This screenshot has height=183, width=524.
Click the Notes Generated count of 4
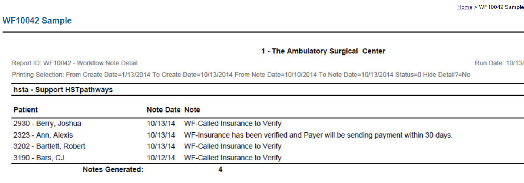[x=220, y=170]
